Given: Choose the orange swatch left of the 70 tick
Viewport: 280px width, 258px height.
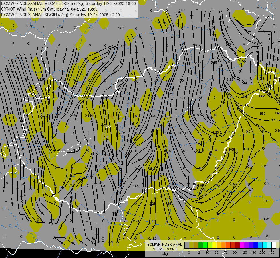Looking at the screenshot, I should tap(223, 245).
